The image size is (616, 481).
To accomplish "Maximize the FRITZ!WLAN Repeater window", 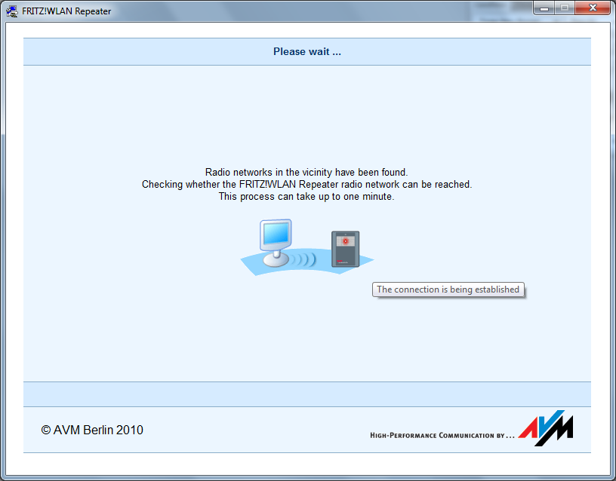I will 564,8.
